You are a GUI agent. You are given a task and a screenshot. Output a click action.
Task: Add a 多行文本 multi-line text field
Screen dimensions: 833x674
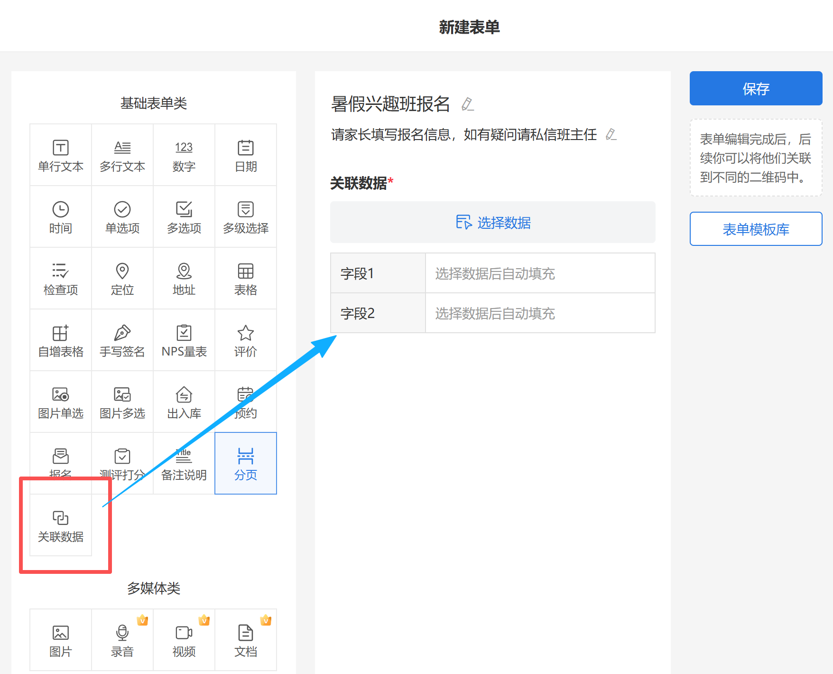(122, 155)
